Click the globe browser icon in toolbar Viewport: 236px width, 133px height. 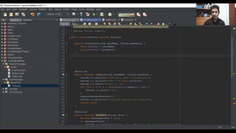pyautogui.click(x=73, y=14)
